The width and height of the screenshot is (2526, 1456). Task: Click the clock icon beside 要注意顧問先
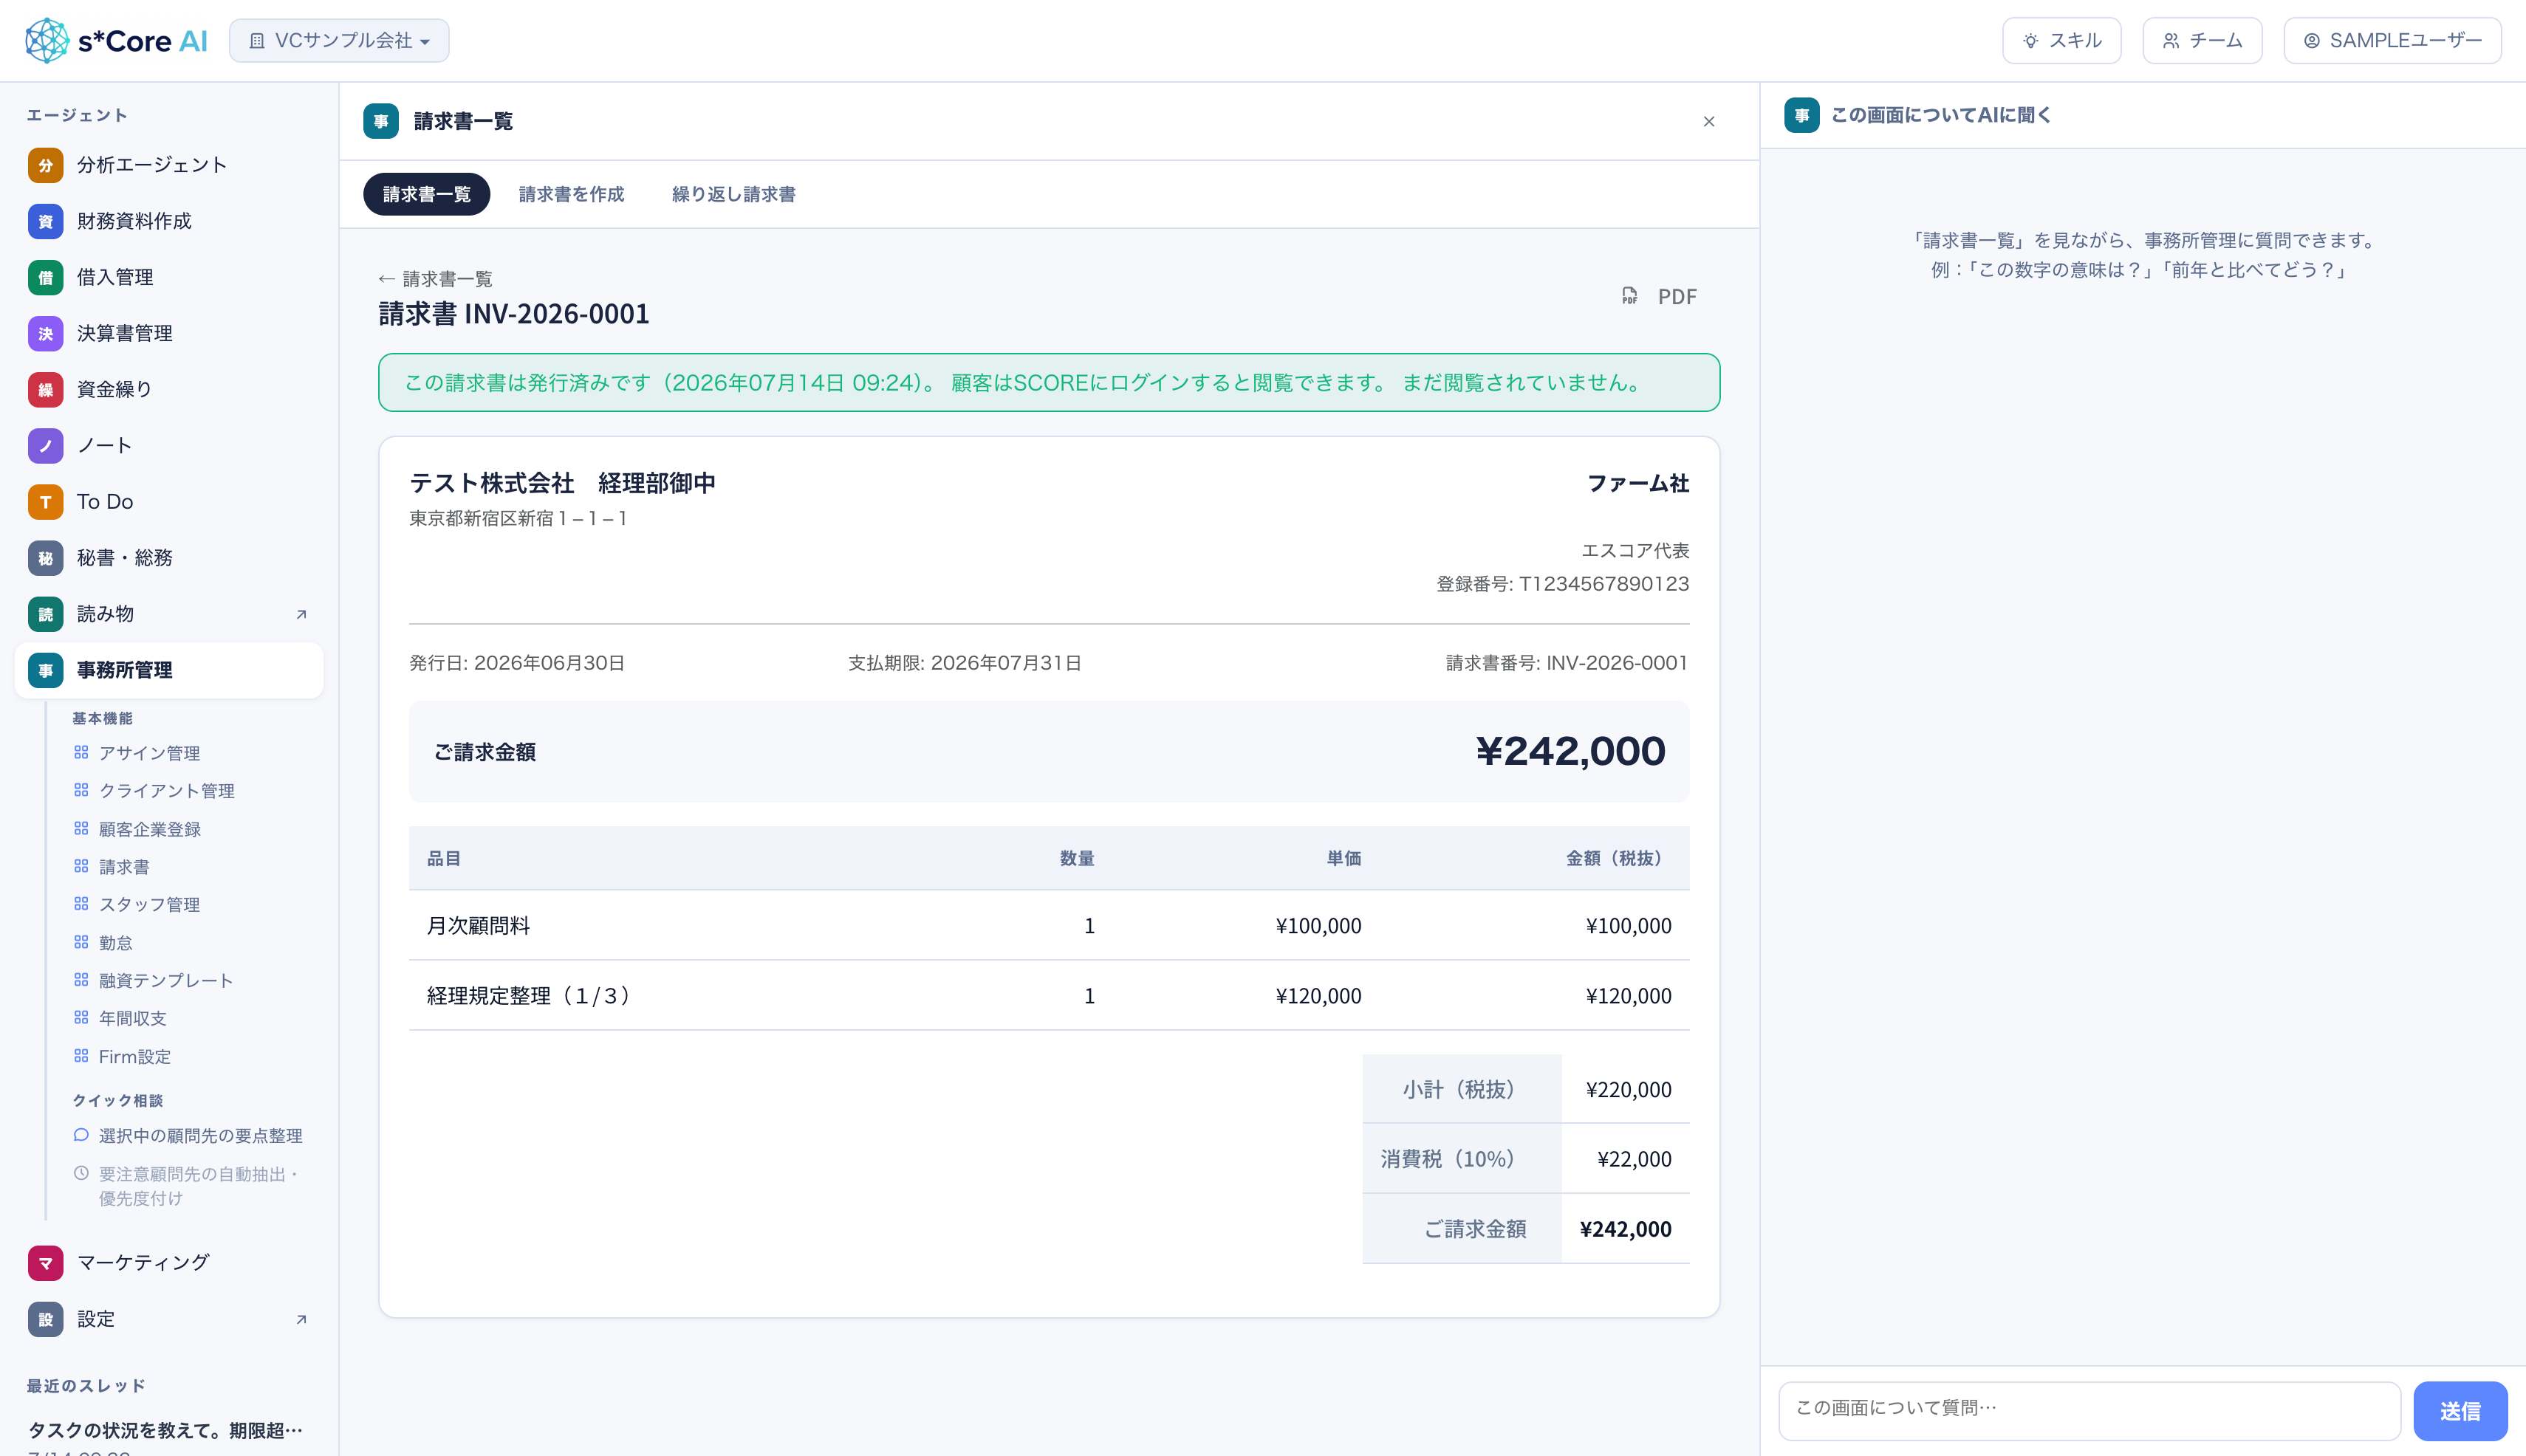(x=81, y=1173)
